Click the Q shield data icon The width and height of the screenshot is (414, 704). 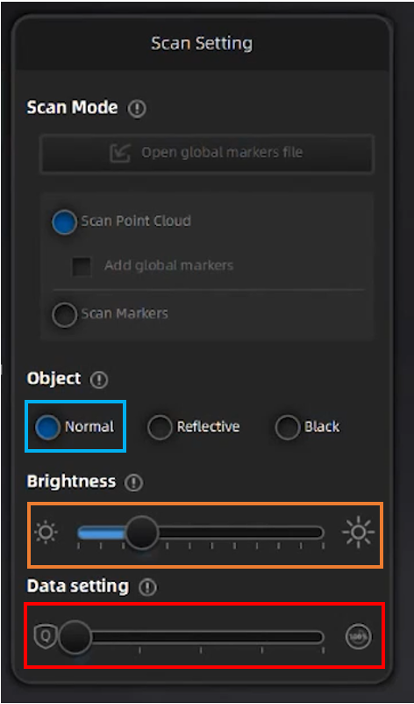(46, 636)
